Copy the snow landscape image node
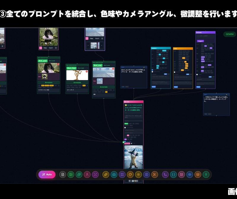 (92, 39)
